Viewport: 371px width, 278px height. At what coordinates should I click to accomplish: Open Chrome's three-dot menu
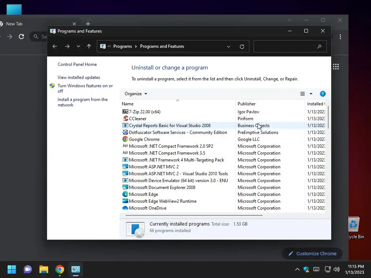pyautogui.click(x=340, y=37)
